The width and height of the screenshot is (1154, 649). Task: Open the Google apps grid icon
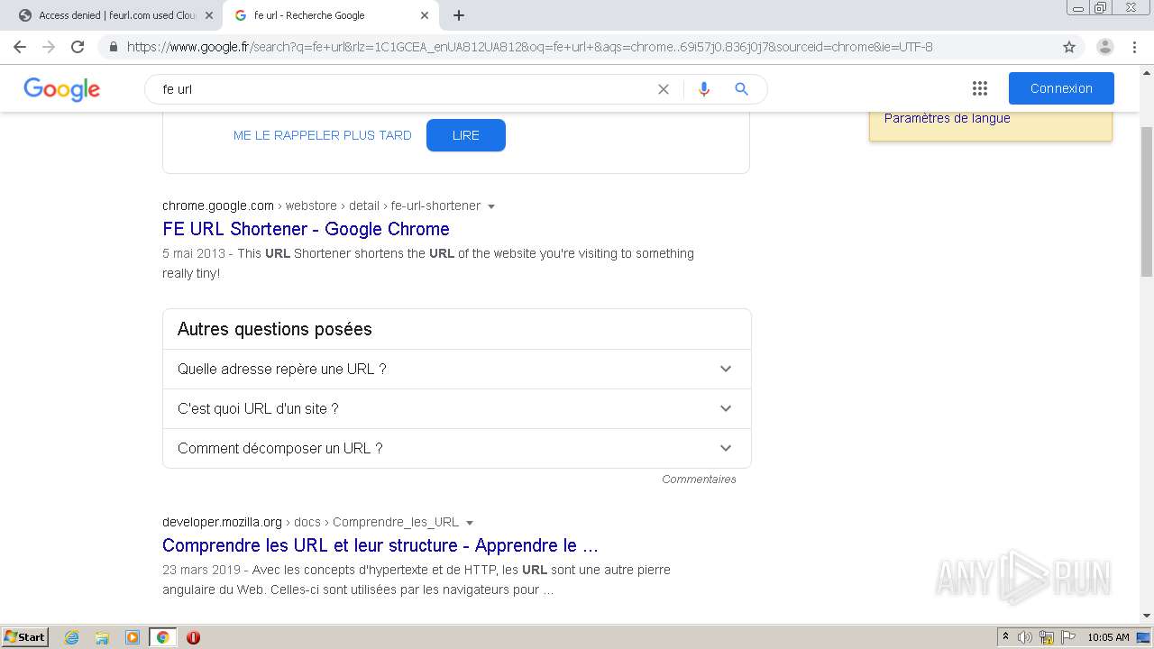tap(980, 88)
